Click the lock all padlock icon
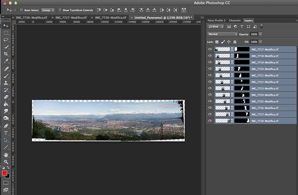This screenshot has height=195, width=298. tap(235, 42)
